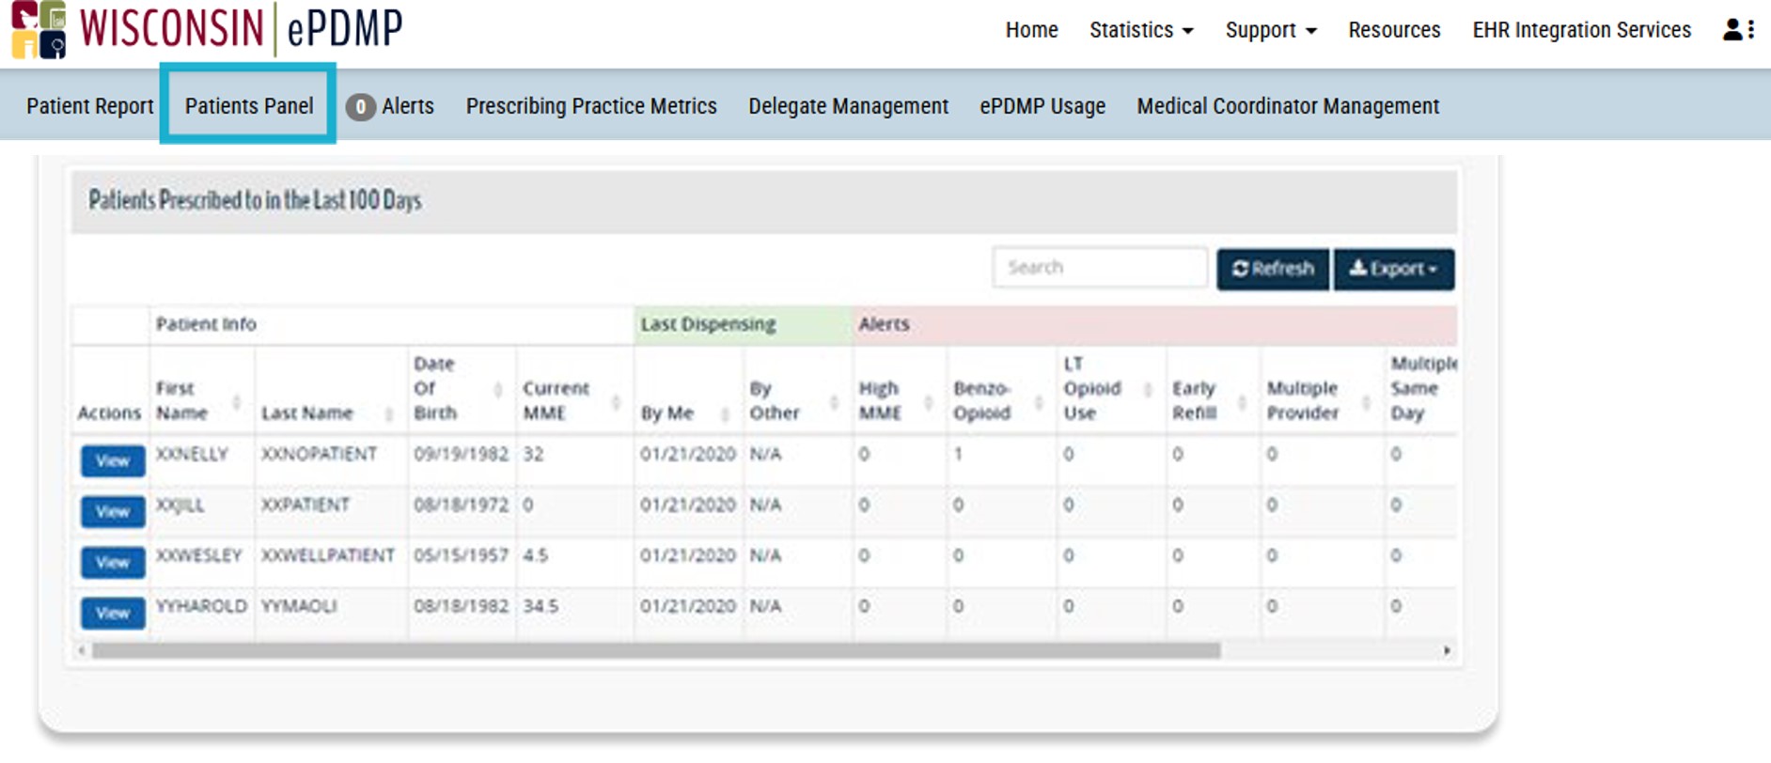The height and width of the screenshot is (763, 1771).
Task: Sort by Last Name column arrows
Action: click(x=388, y=413)
